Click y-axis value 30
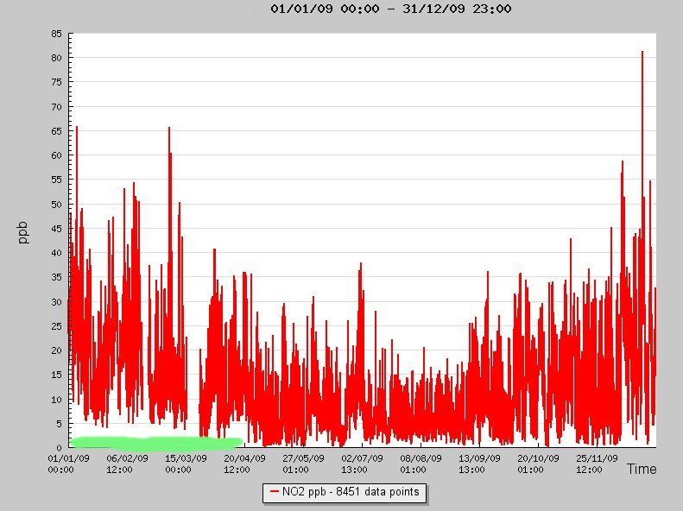Screen dimensions: 683x511 click(57, 301)
